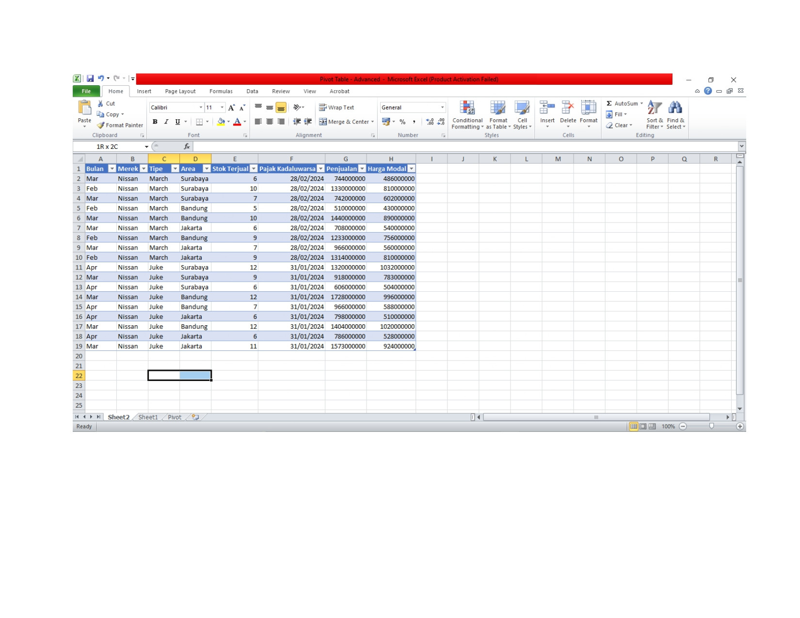Viewport: 800px width, 618px height.
Task: Click Increase Decimal icon
Action: click(x=430, y=122)
